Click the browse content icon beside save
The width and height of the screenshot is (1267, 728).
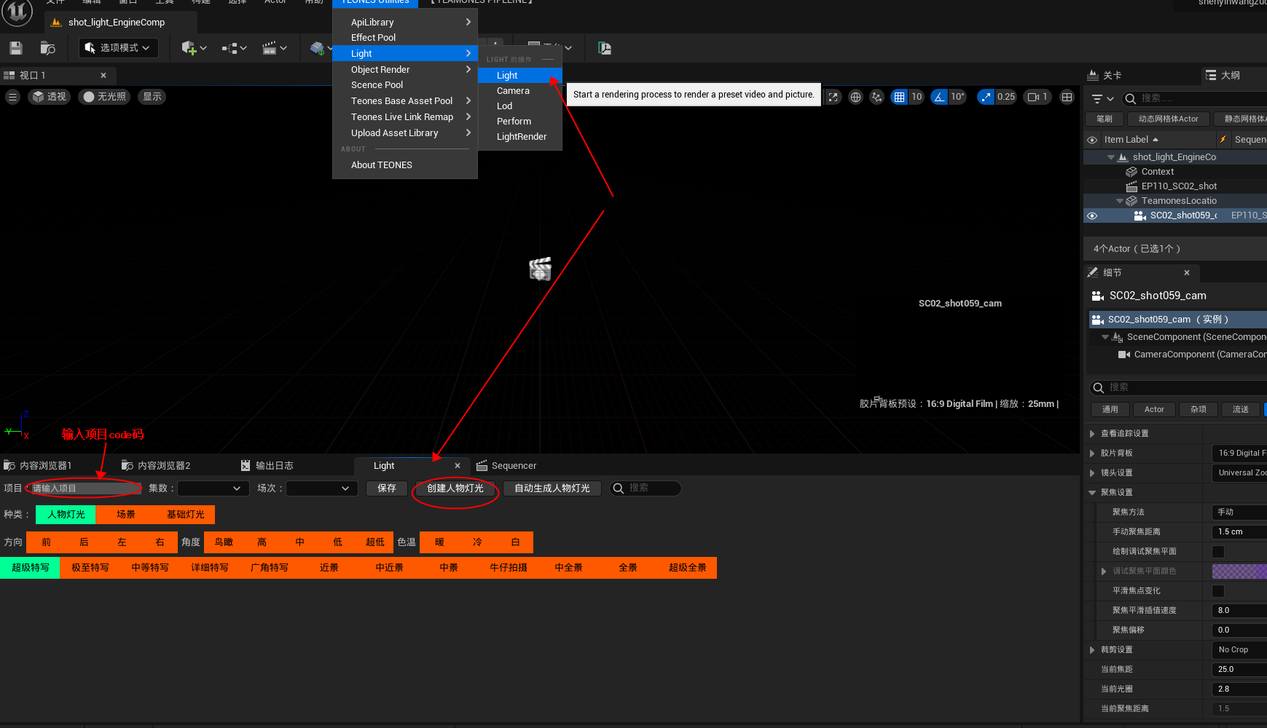48,48
